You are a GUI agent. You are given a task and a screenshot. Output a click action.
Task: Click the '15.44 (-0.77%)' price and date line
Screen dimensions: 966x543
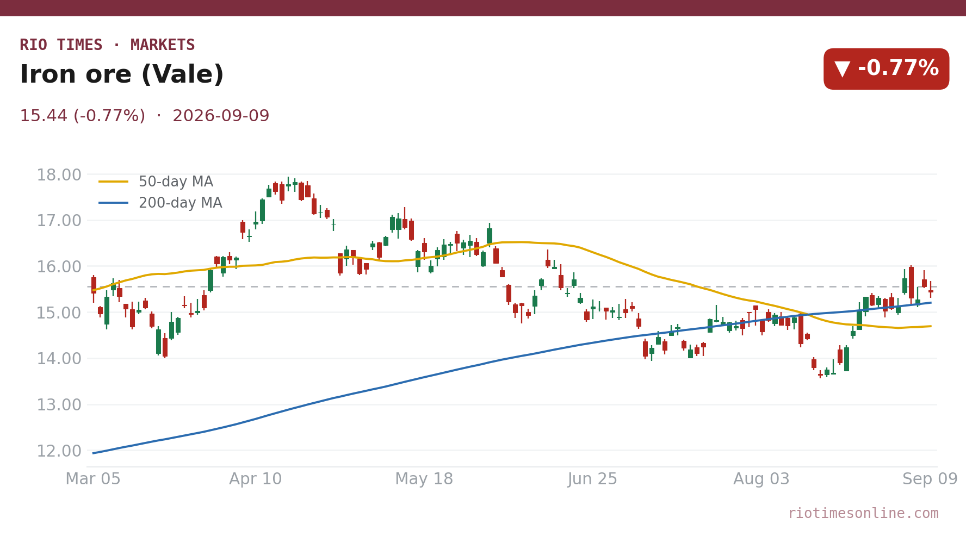[145, 116]
